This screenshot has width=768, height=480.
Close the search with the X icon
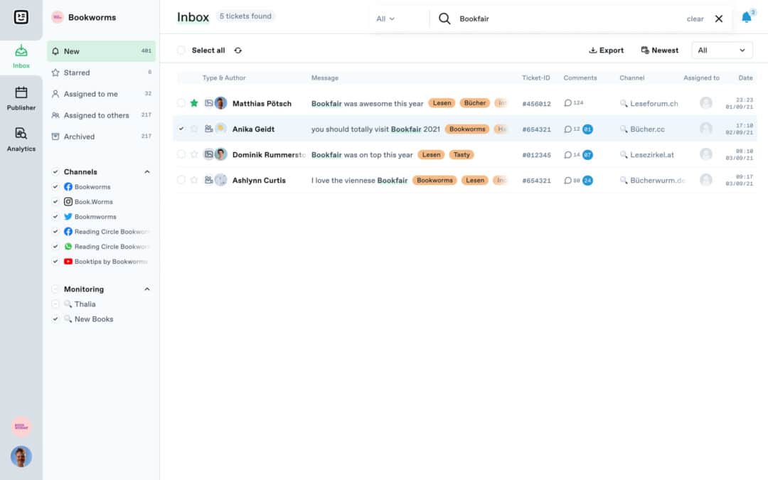pos(718,18)
